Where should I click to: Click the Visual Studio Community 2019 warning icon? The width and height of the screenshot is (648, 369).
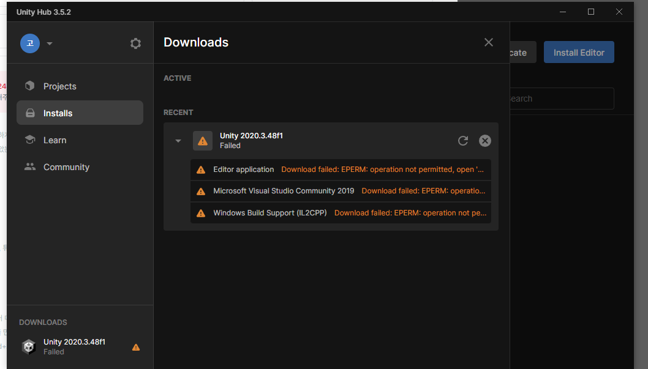201,191
